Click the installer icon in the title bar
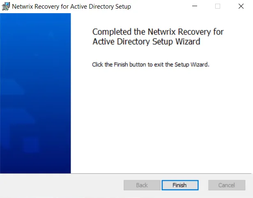 coord(6,7)
